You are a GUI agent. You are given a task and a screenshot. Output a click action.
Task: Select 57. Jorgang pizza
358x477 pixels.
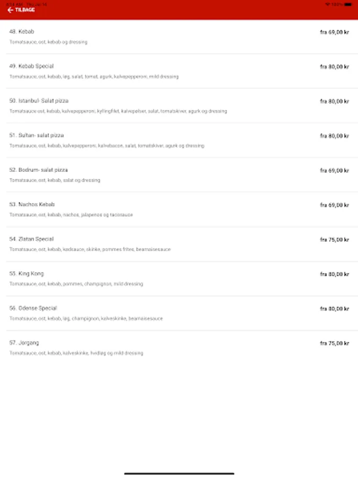(x=24, y=343)
